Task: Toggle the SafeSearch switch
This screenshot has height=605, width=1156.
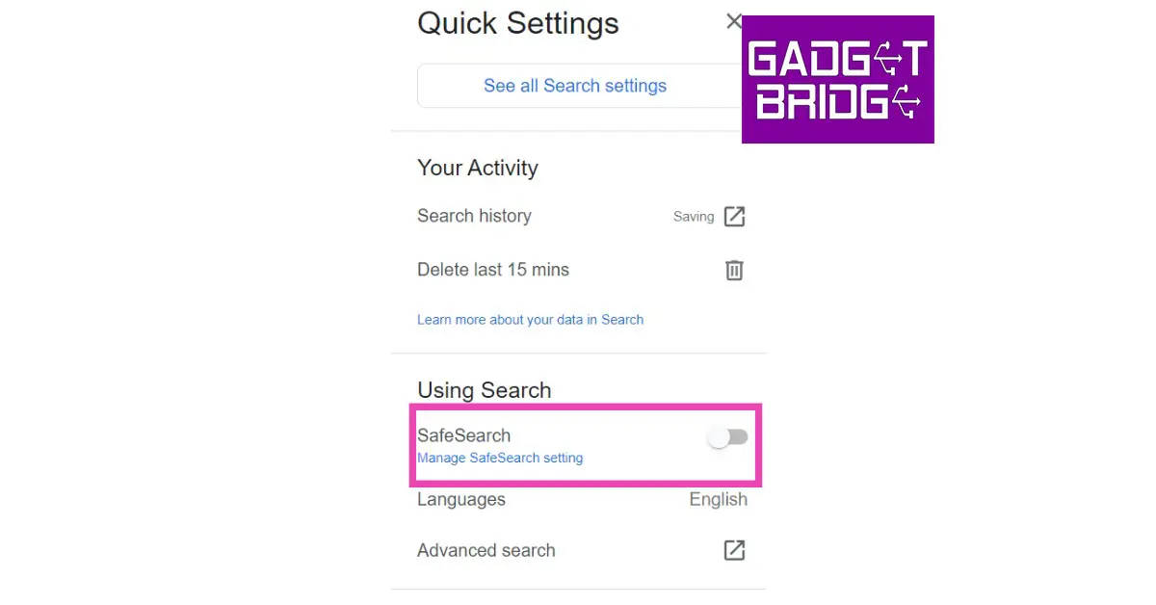Action: (x=727, y=437)
